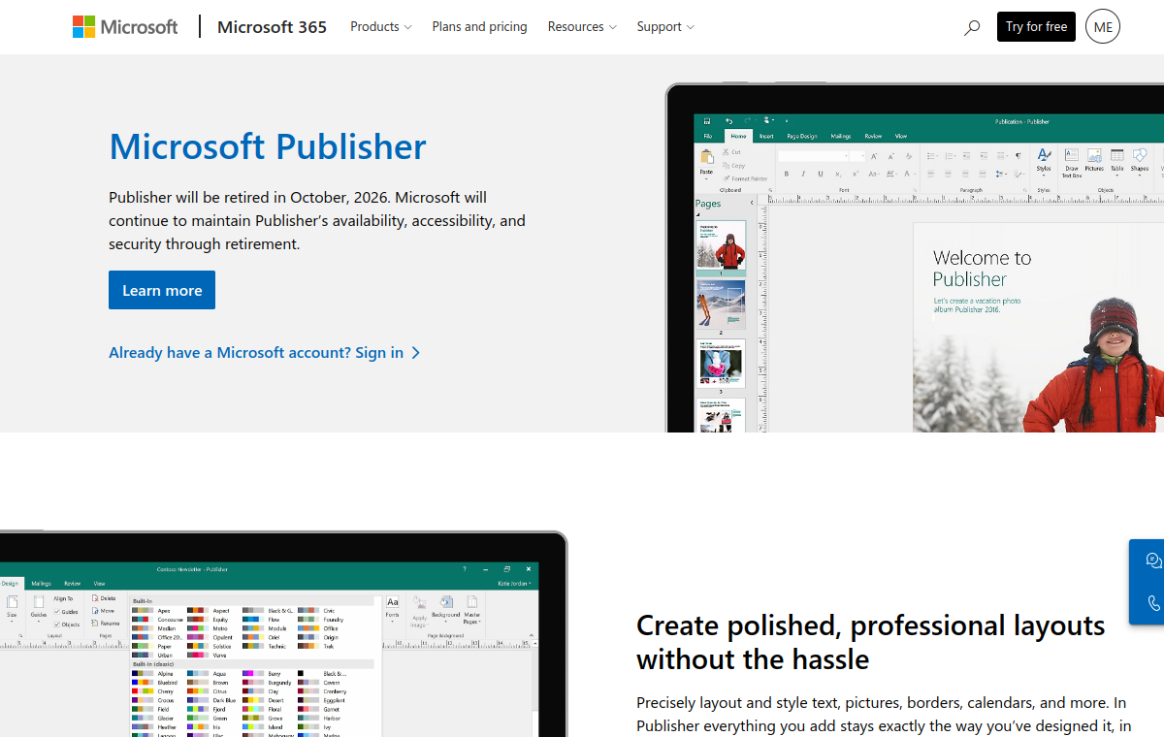Select Review tab in Contoso Newsletter window
1164x737 pixels.
tap(72, 583)
